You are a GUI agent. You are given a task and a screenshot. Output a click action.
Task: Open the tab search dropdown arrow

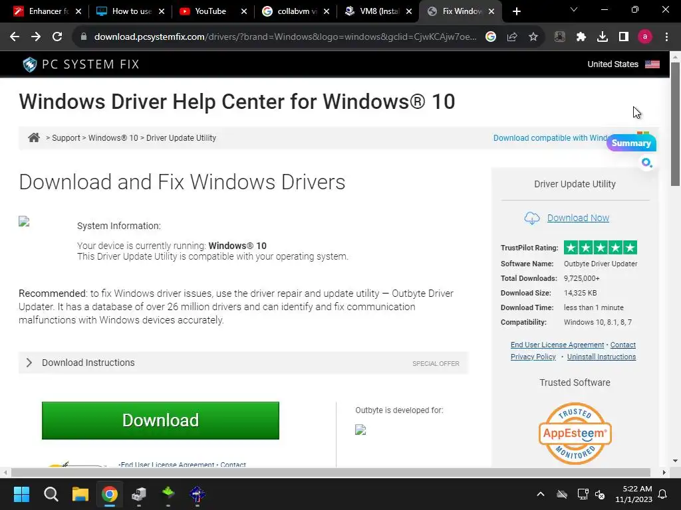point(574,9)
